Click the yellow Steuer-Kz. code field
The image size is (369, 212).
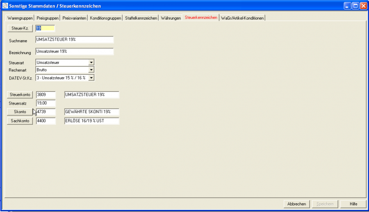(x=45, y=28)
